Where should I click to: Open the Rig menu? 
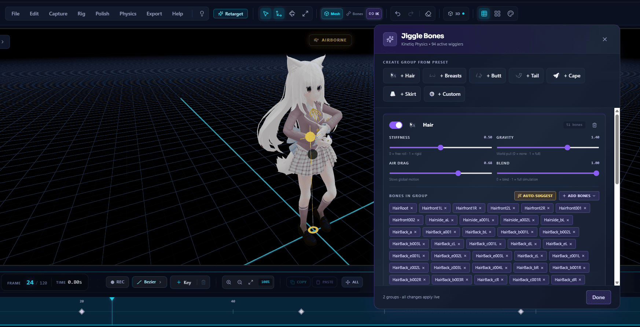(x=81, y=14)
